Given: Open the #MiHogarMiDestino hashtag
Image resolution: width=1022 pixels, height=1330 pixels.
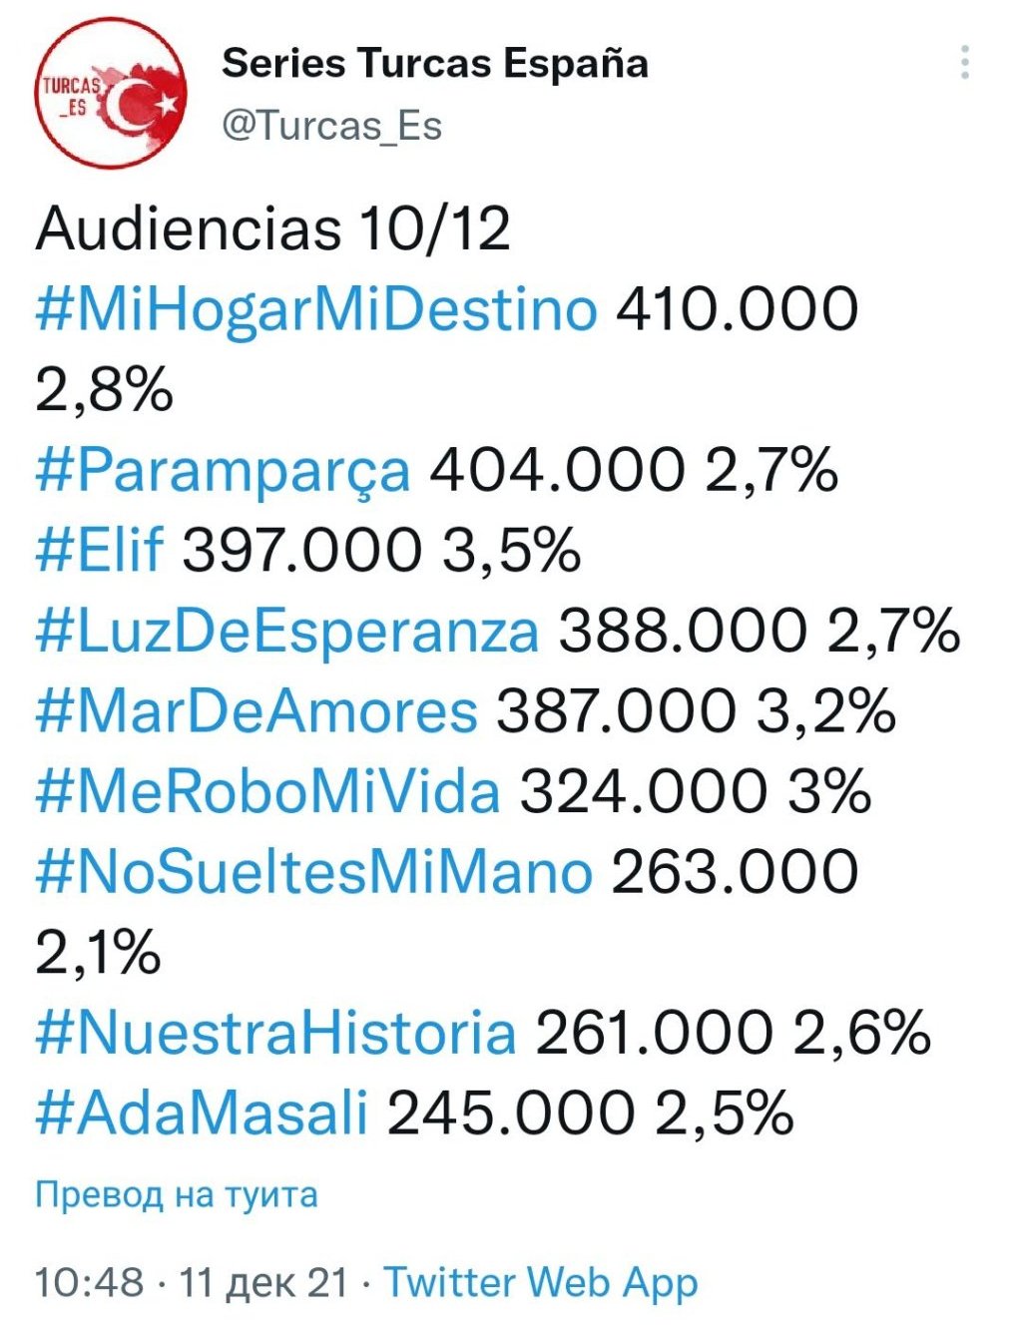Looking at the screenshot, I should click(316, 309).
